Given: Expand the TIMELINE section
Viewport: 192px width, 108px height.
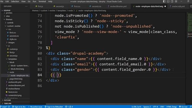Looking at the screenshot, I should click(7, 103).
